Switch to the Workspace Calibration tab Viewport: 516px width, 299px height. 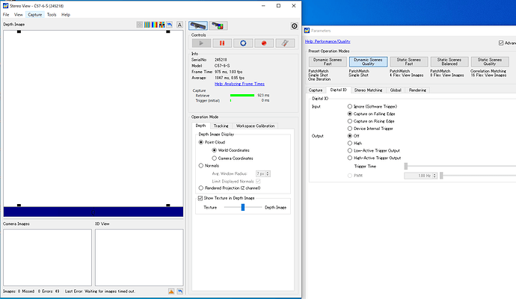coord(255,126)
